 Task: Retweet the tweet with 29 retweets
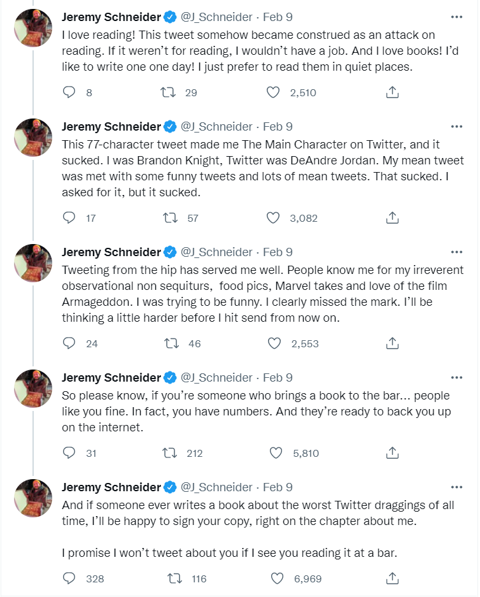pos(169,92)
